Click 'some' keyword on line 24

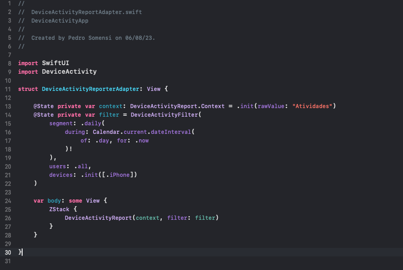(x=75, y=200)
